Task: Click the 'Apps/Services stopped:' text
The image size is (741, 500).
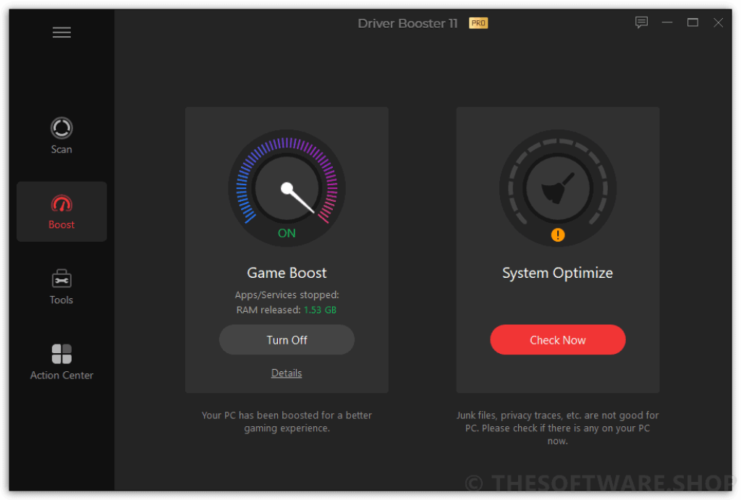Action: click(287, 295)
